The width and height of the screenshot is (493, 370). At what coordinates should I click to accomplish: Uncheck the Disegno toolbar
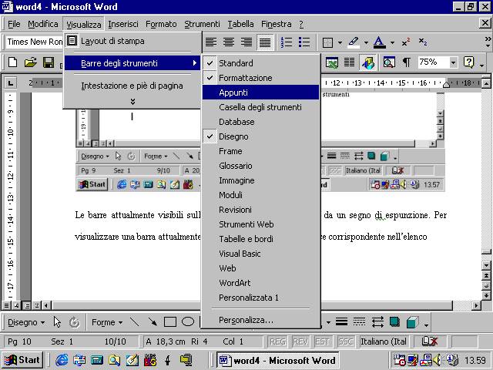(x=260, y=136)
